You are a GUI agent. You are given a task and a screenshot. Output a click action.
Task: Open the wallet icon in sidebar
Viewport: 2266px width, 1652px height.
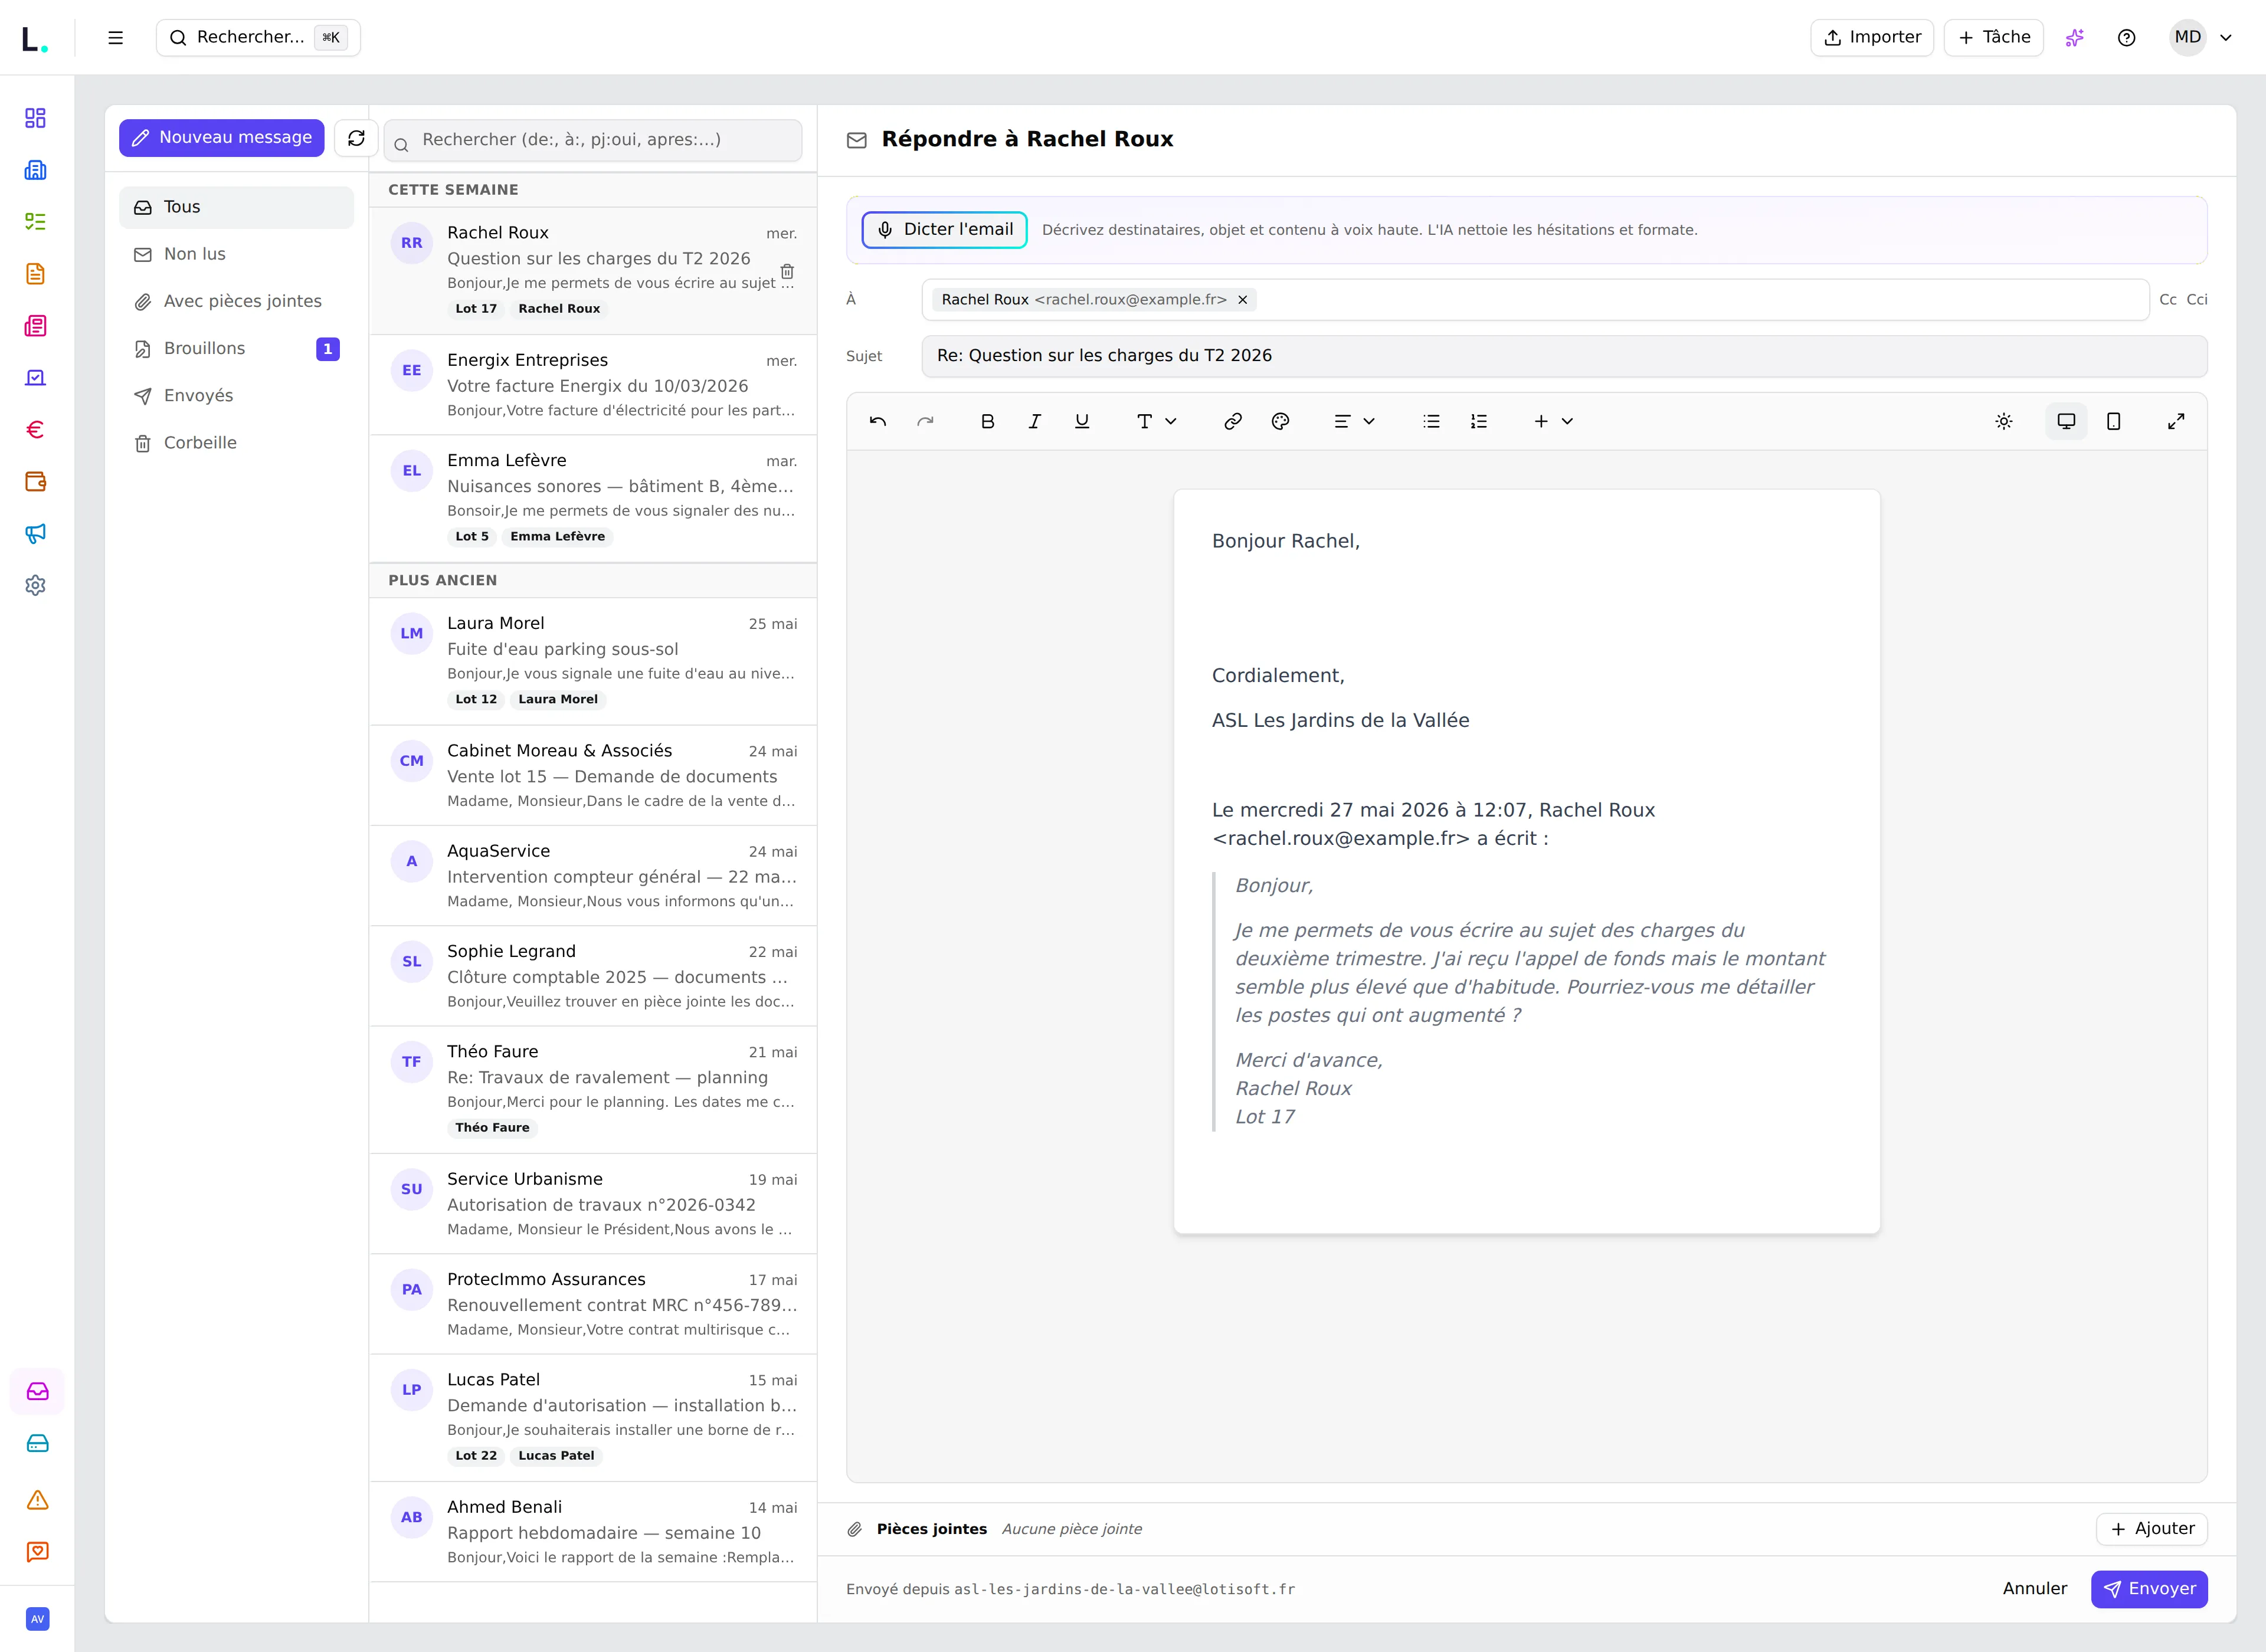click(x=36, y=482)
